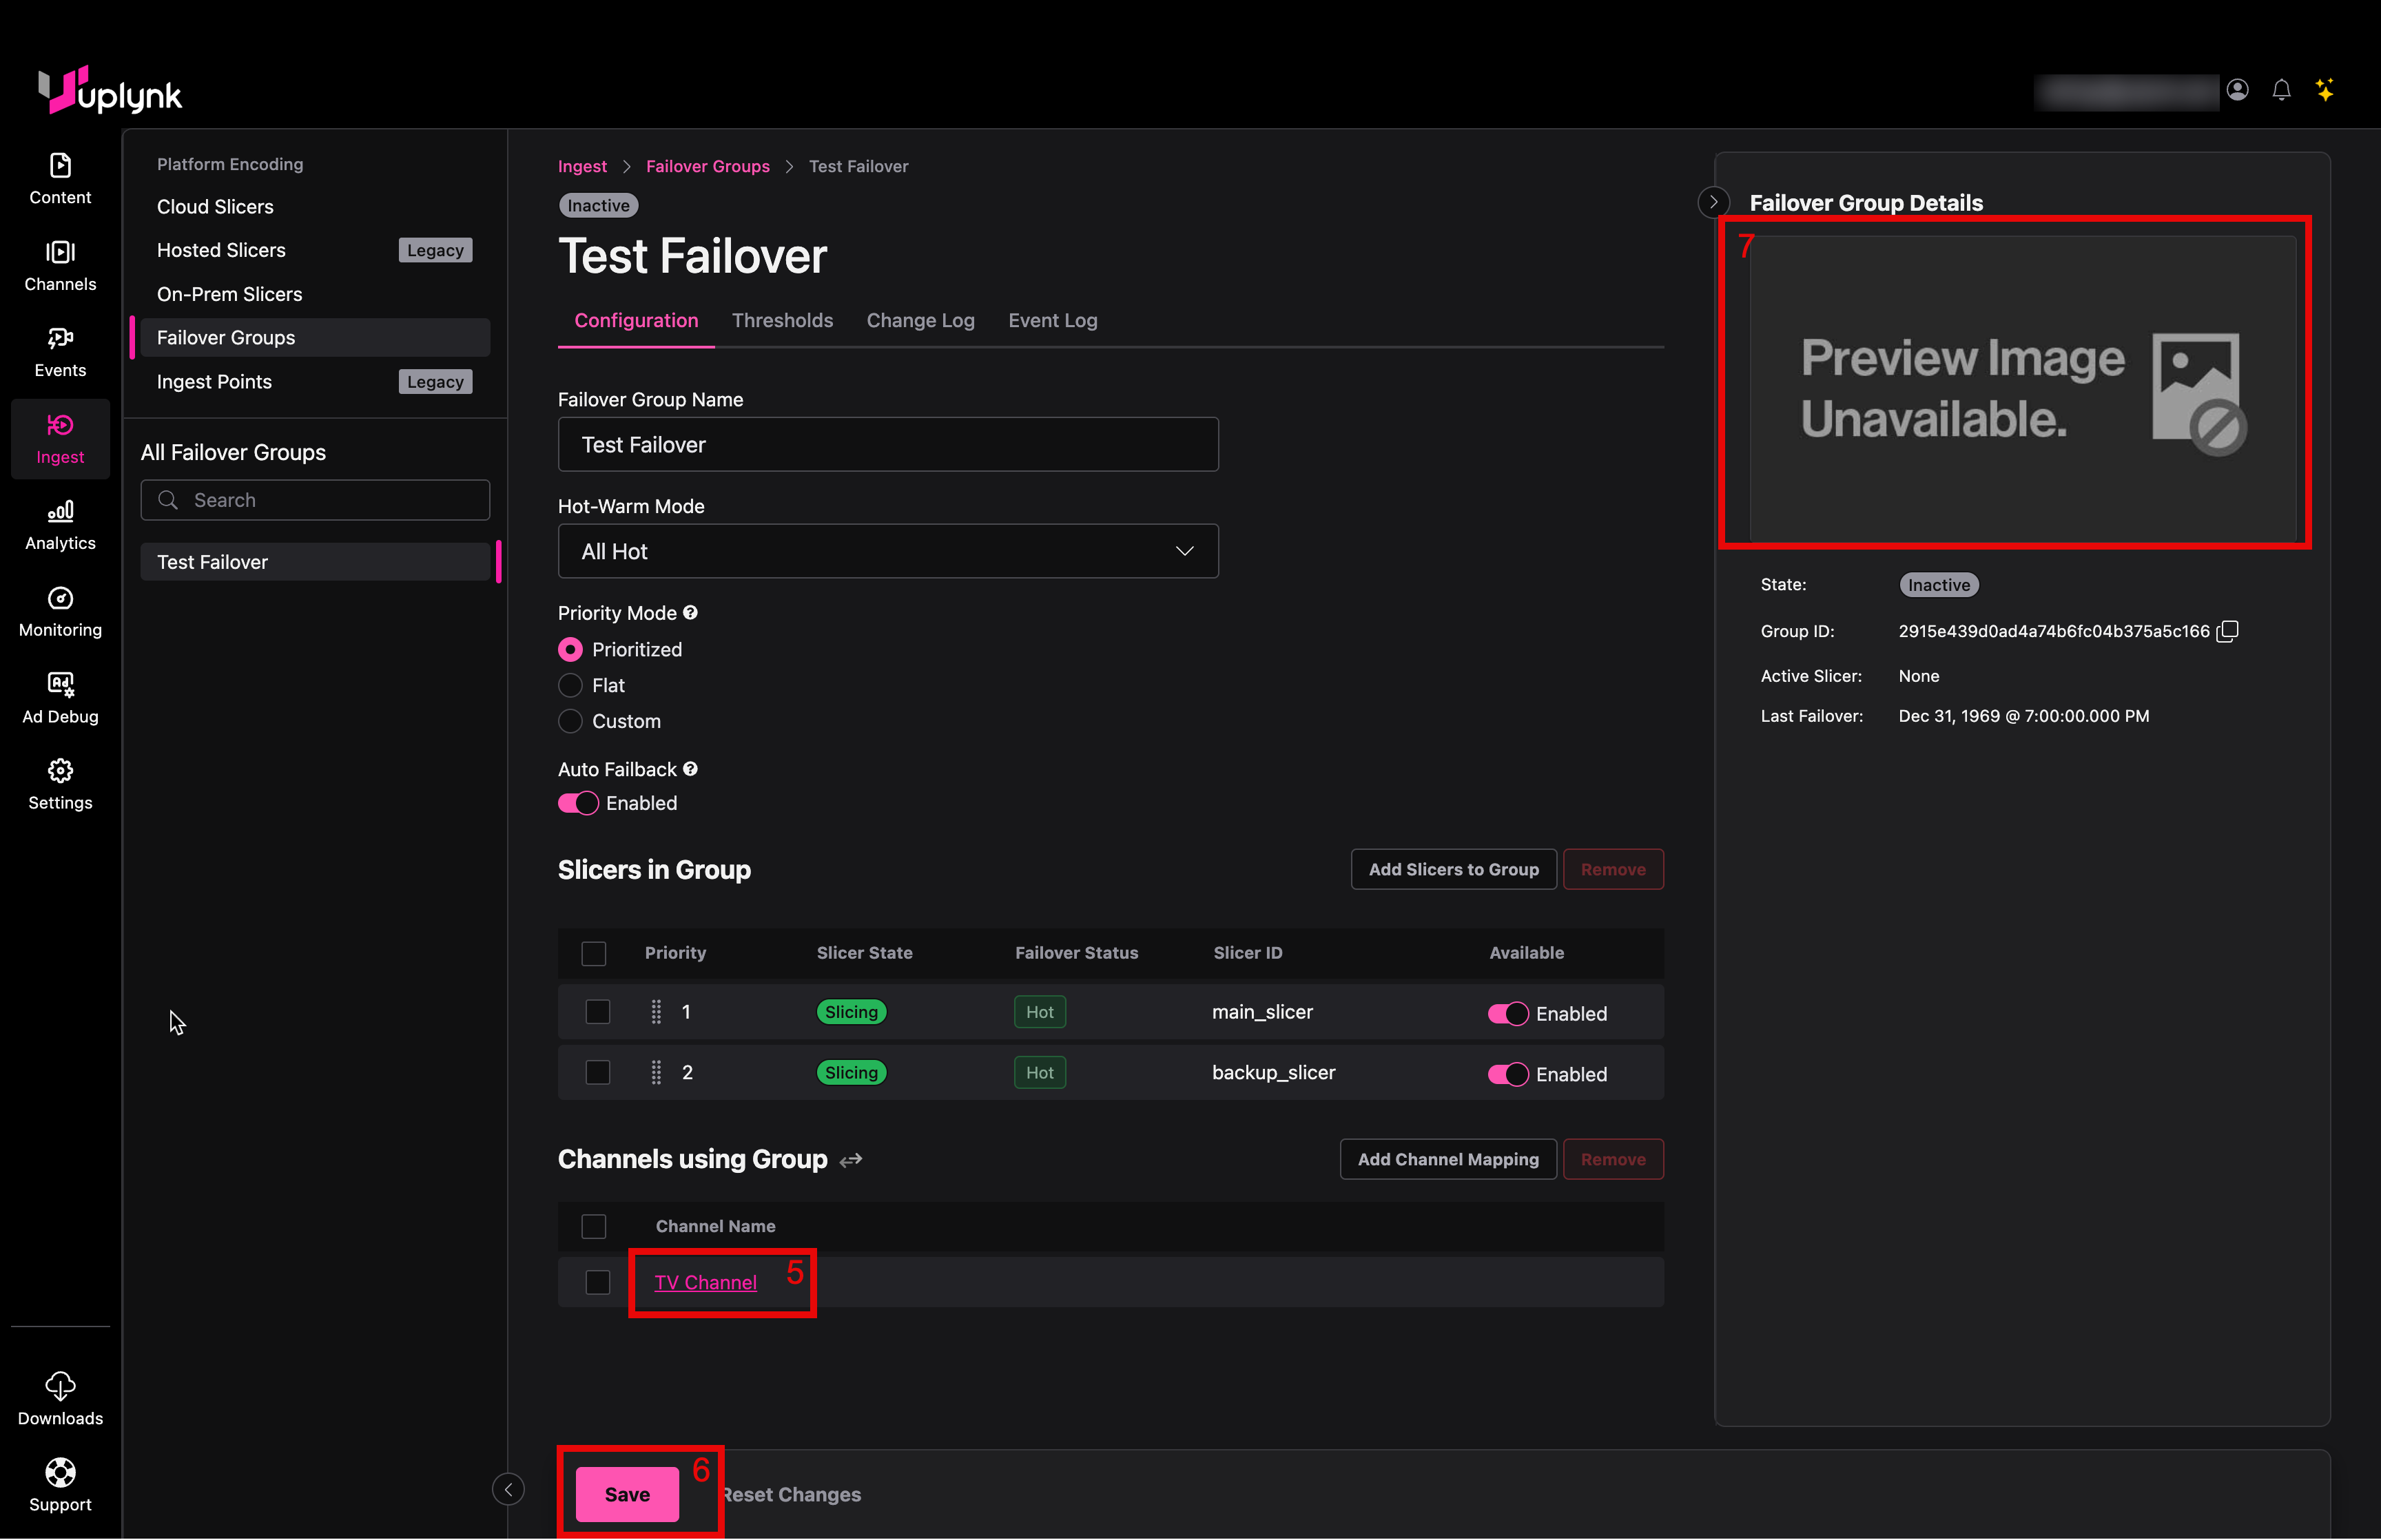Click the notifications bell icon
2381x1540 pixels.
[x=2281, y=90]
